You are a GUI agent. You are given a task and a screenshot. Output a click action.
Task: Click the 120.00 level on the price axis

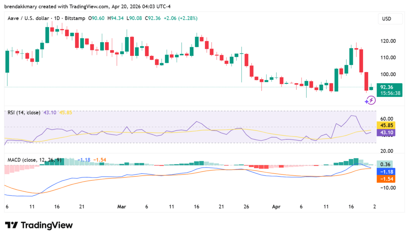tap(388, 41)
